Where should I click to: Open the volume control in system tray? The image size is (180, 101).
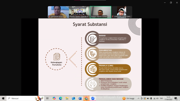(x=157, y=98)
